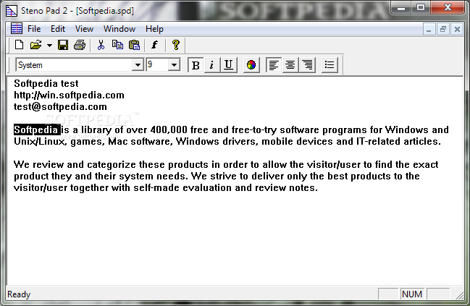Toggle bullet list formatting
This screenshot has width=470, height=306.
[330, 65]
